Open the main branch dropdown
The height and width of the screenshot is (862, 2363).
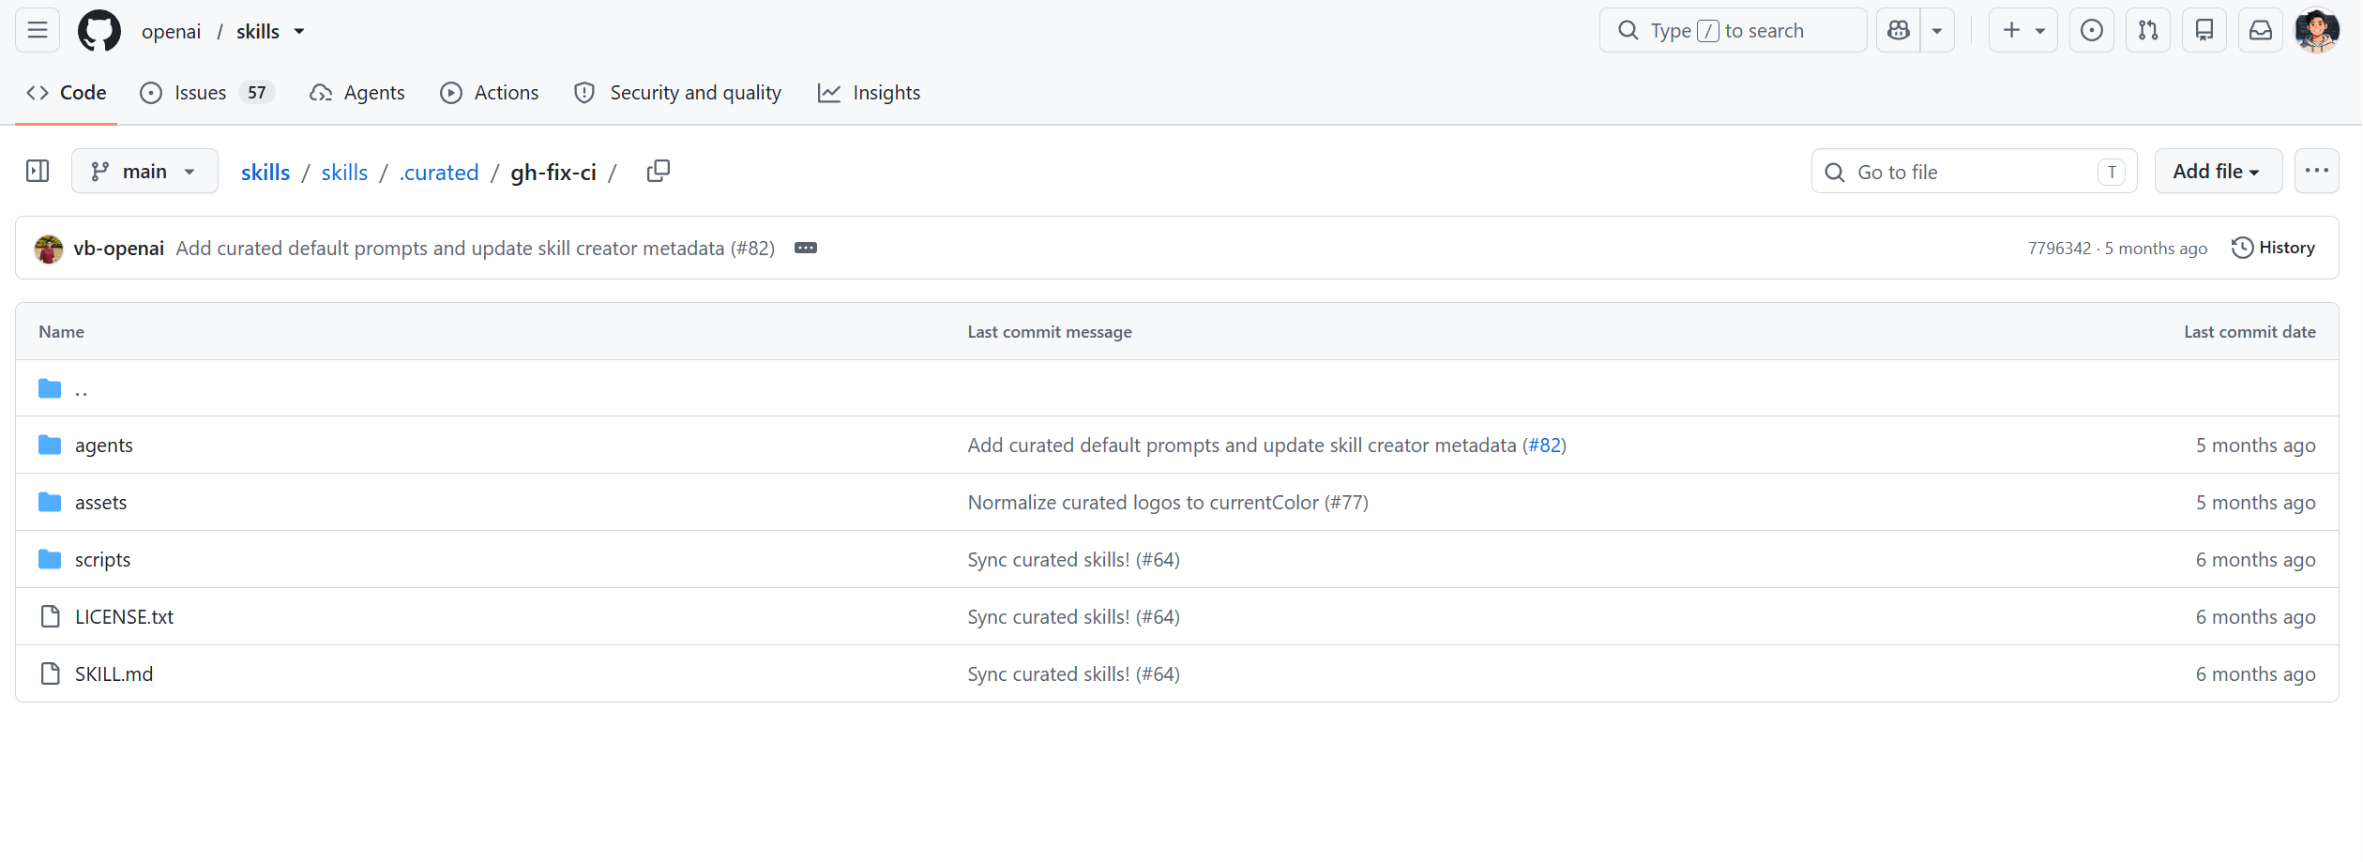pos(144,171)
